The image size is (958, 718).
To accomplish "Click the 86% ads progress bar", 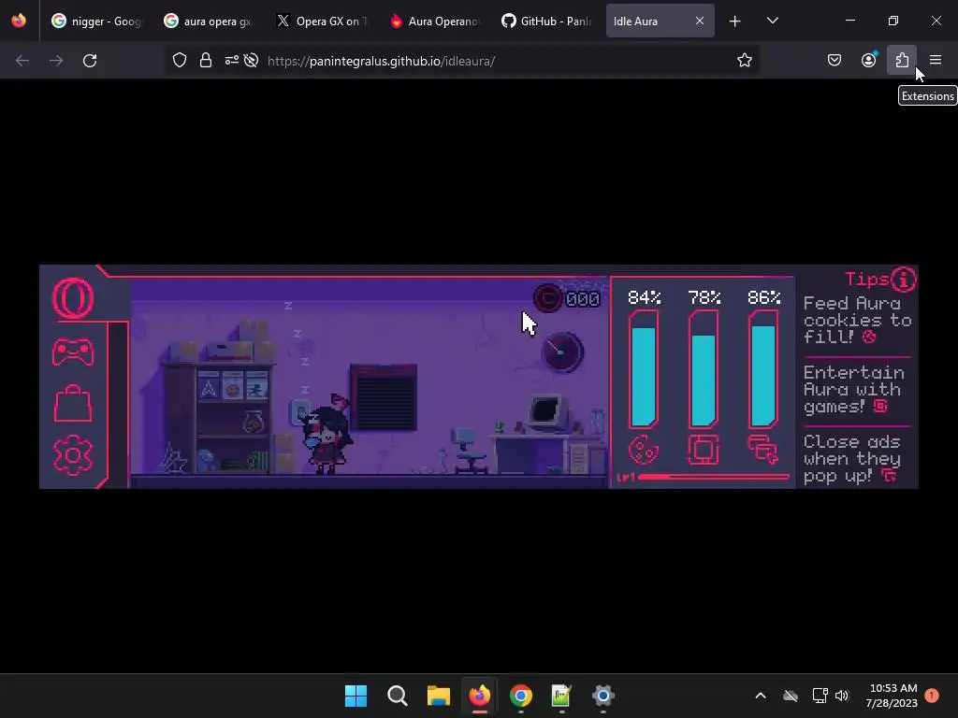I will point(763,369).
